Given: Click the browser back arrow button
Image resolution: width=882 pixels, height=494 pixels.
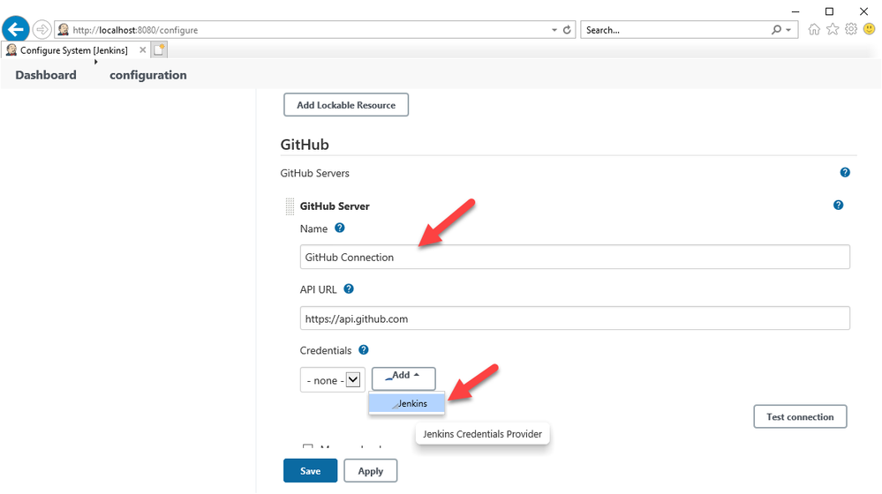Looking at the screenshot, I should (16, 29).
